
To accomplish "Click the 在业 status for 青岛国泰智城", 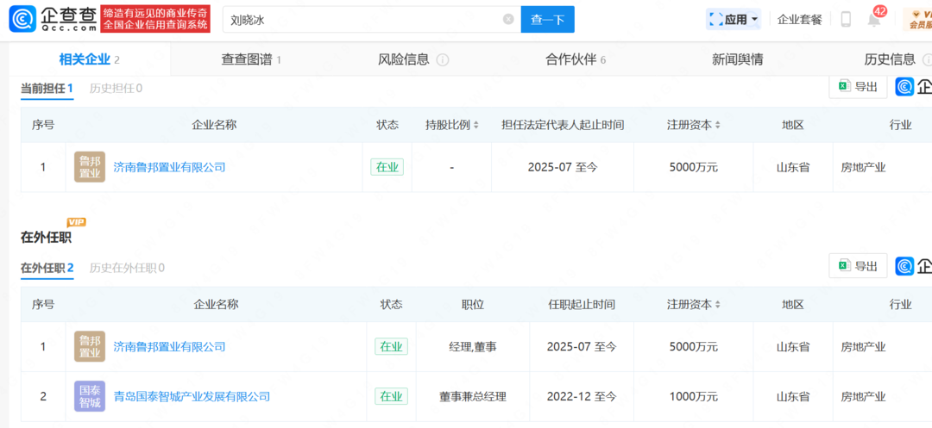I will pos(391,396).
